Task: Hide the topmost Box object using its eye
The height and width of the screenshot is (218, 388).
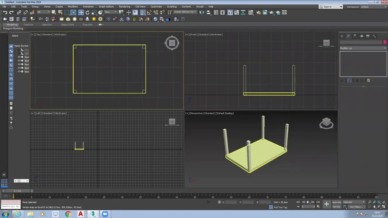Action: [x=19, y=57]
